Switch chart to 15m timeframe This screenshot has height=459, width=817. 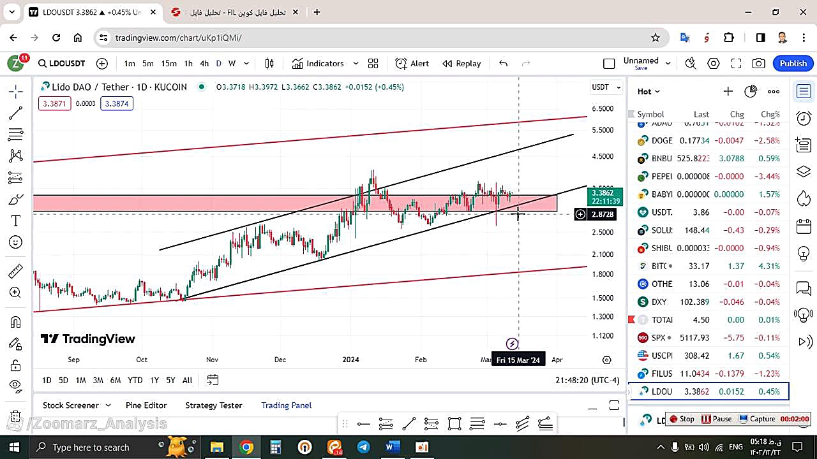click(169, 63)
